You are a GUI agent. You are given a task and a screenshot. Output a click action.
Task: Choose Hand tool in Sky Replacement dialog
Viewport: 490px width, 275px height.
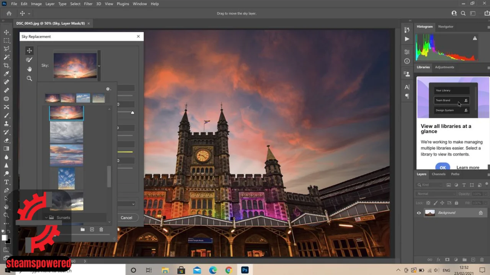[x=29, y=69]
